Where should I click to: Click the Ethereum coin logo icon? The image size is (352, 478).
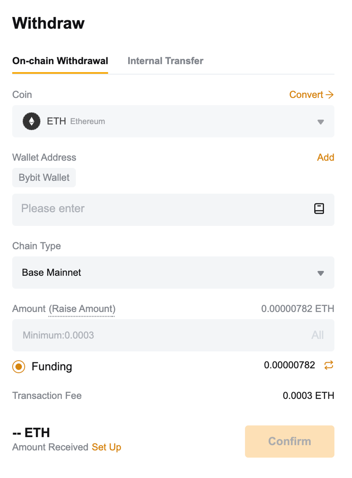point(31,121)
